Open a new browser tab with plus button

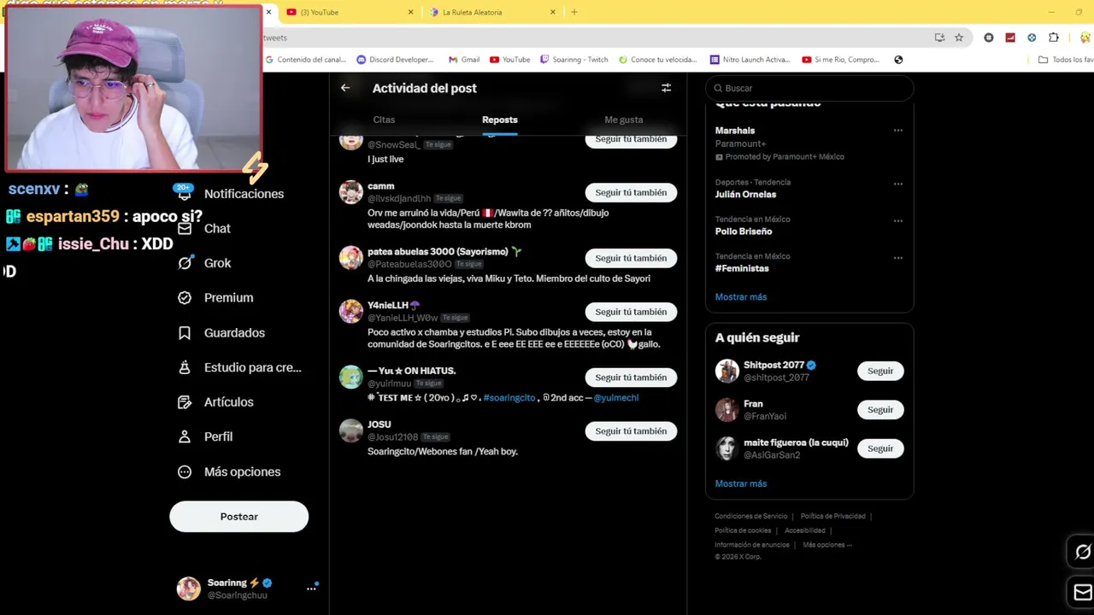point(574,12)
